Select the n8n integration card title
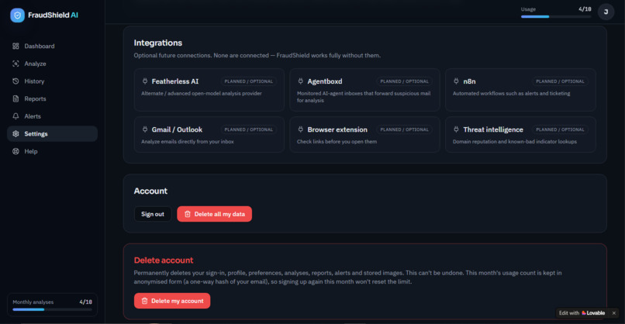 point(469,81)
